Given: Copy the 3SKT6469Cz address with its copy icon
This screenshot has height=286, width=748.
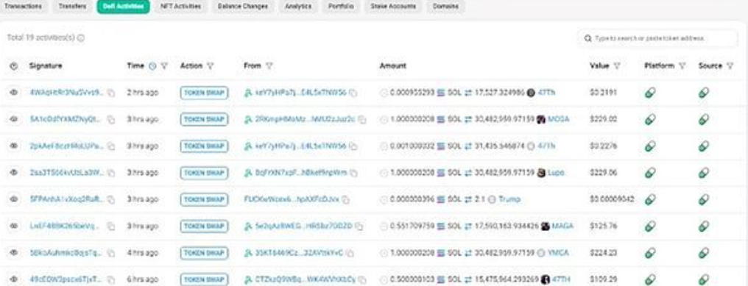Looking at the screenshot, I should [x=350, y=253].
